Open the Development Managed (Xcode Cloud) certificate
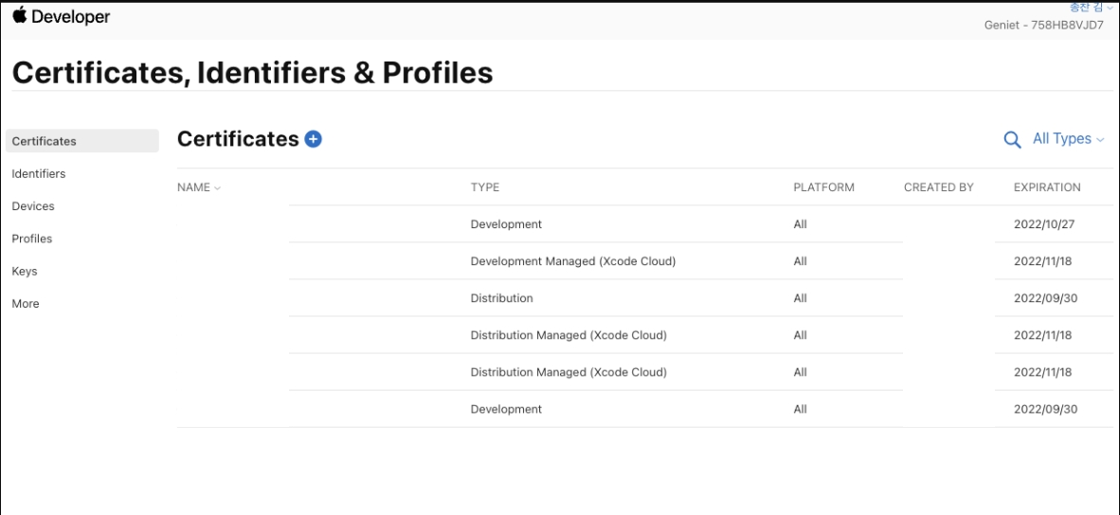1120x515 pixels. click(572, 261)
